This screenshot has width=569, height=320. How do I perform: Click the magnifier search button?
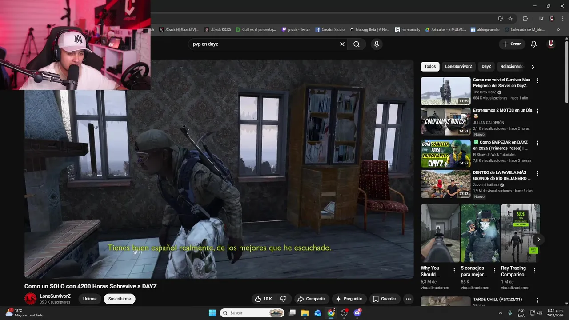pos(357,44)
